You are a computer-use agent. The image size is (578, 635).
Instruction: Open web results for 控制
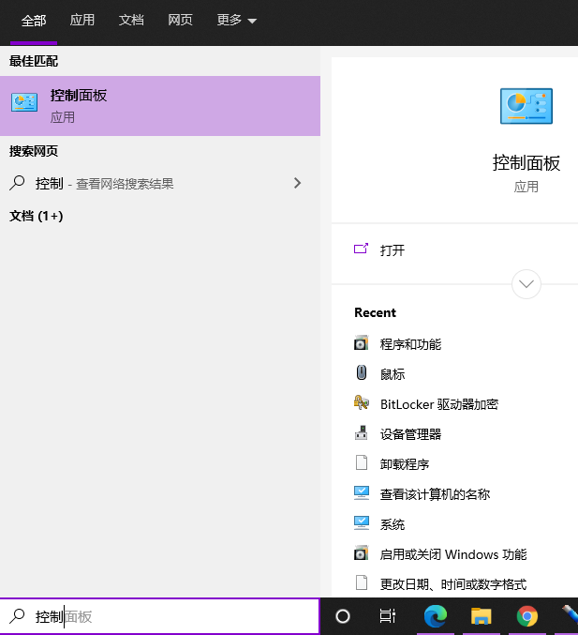coord(160,184)
